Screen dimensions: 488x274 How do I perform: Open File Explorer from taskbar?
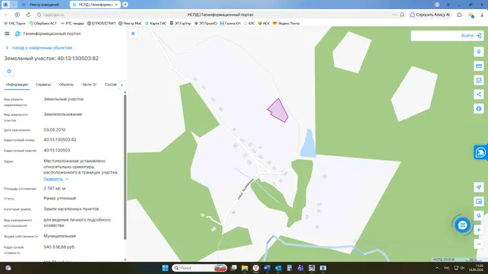pos(245,268)
